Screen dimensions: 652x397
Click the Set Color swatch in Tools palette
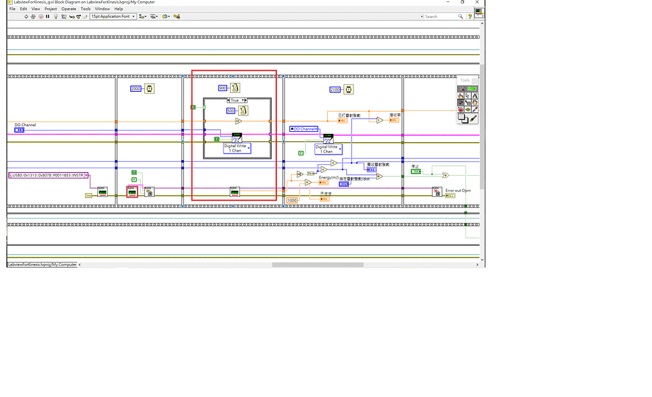pyautogui.click(x=462, y=117)
